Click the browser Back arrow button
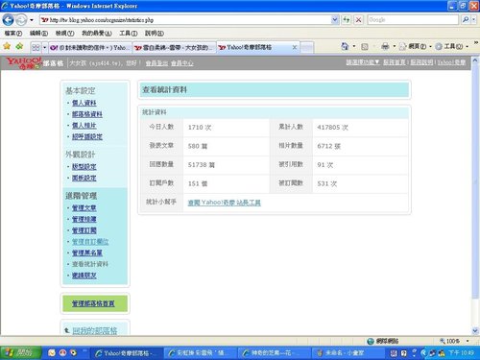Viewport: 480px width, 360px height. point(9,20)
